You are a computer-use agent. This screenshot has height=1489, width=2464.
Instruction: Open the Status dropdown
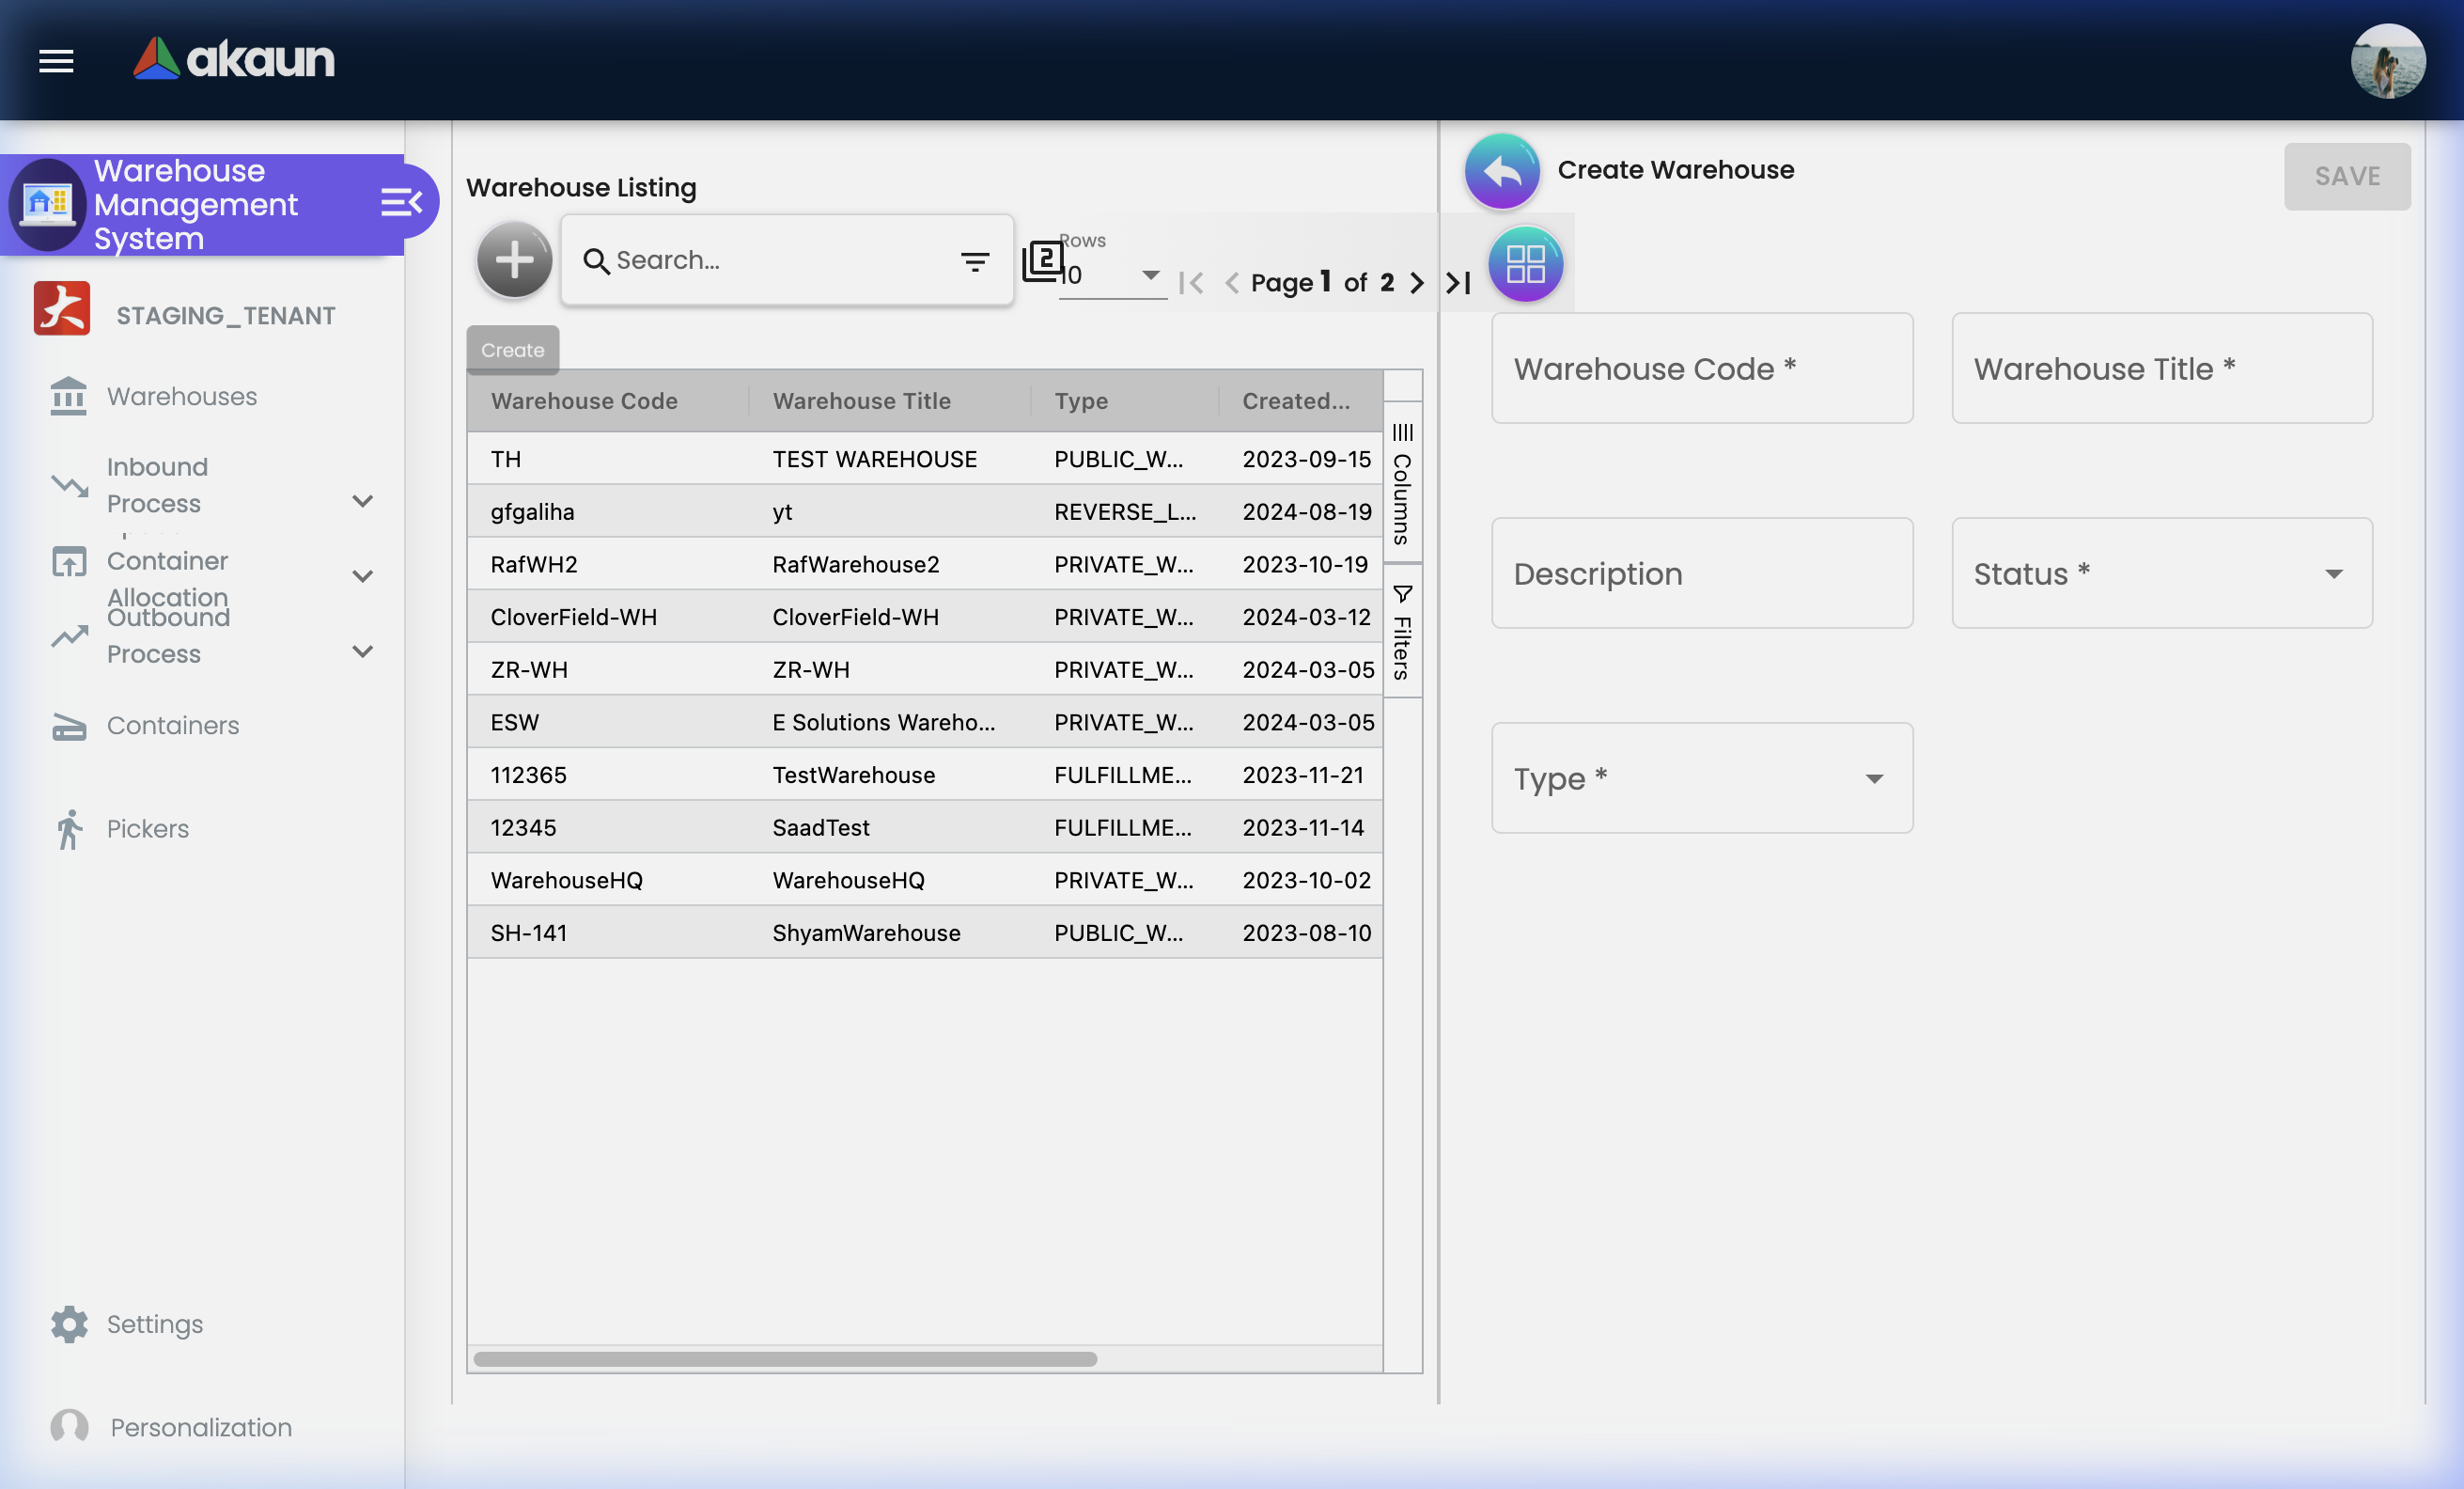coord(2161,573)
